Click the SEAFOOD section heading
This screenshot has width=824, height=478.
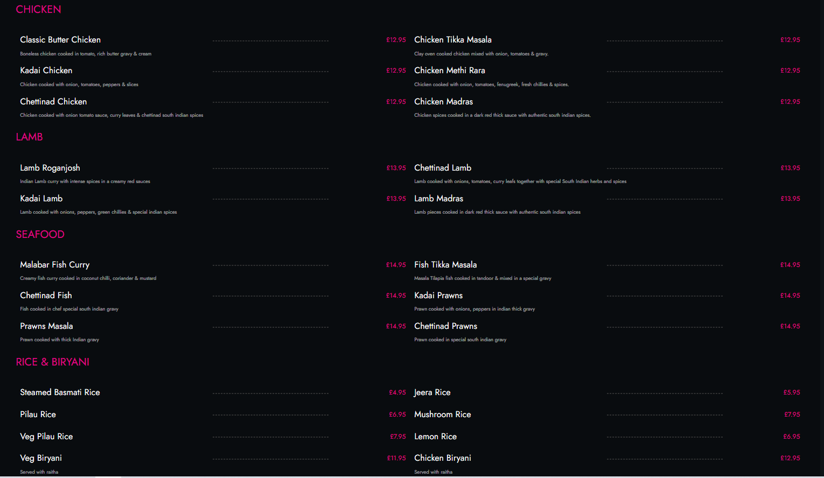click(x=40, y=235)
